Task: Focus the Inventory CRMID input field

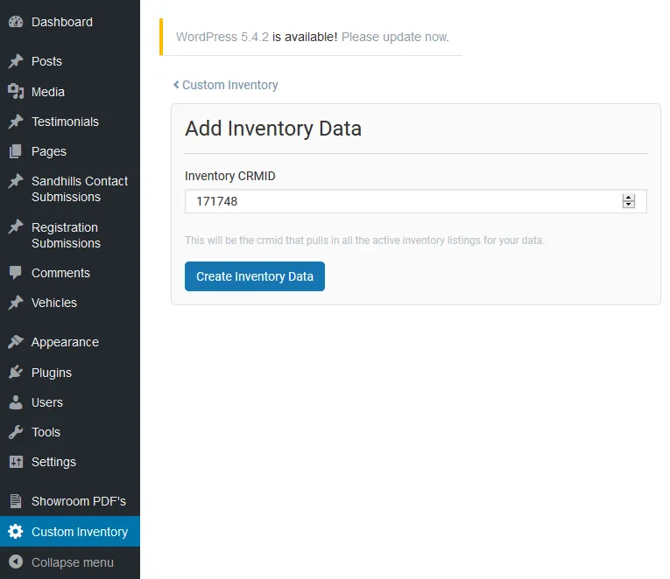Action: [416, 201]
